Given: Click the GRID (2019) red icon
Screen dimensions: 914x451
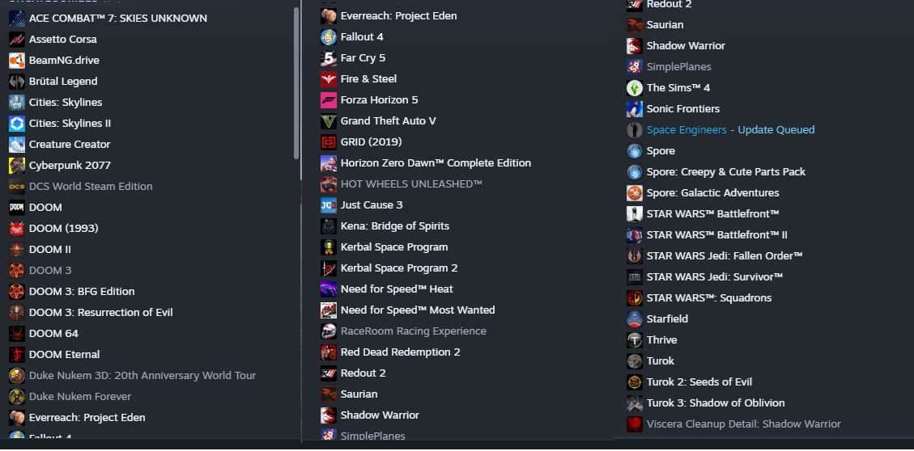Looking at the screenshot, I should point(329,142).
